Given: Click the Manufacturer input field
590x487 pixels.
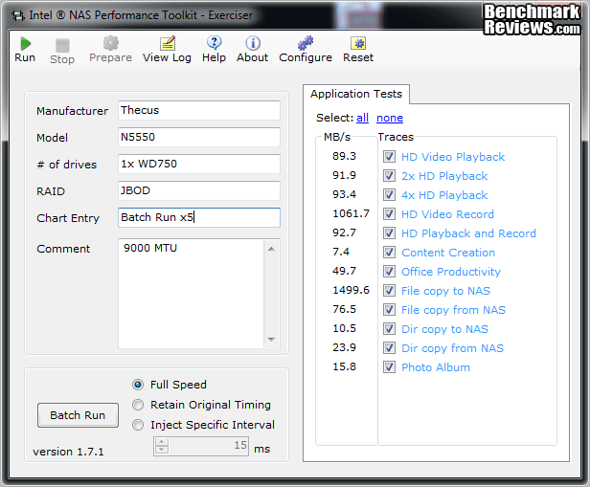Looking at the screenshot, I should click(x=199, y=110).
